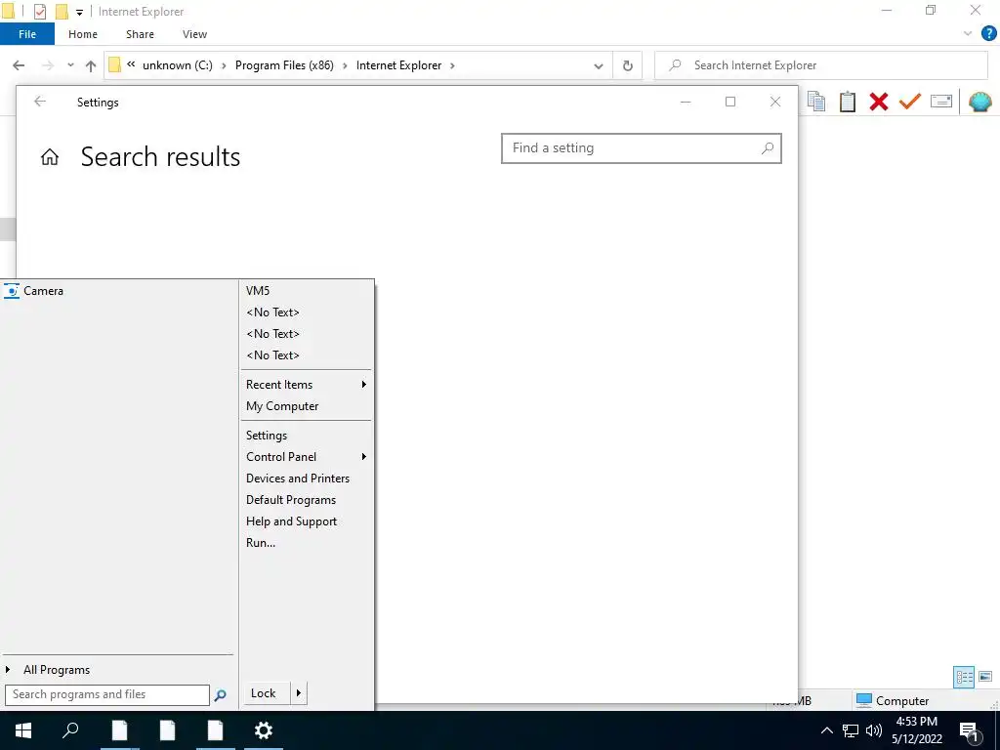Expand the All Programs arrow
This screenshot has height=750, width=1000.
(8, 670)
